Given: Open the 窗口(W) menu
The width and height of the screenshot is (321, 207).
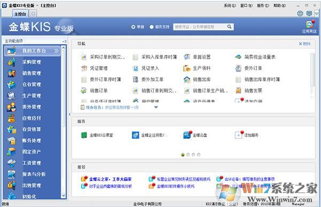Looking at the screenshot, I should click(x=246, y=5).
